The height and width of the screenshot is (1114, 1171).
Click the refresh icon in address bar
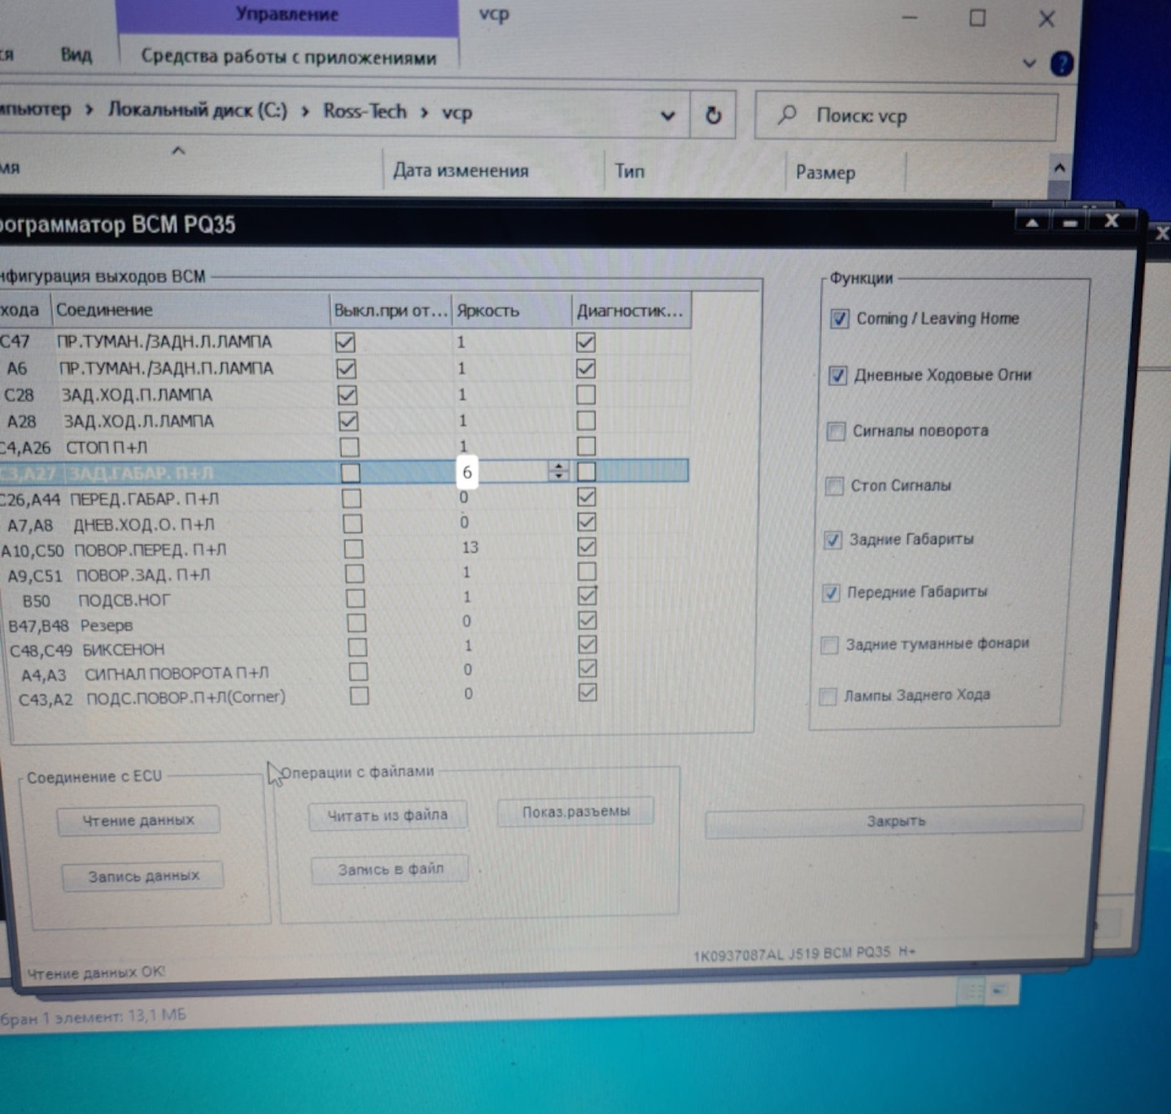[713, 116]
